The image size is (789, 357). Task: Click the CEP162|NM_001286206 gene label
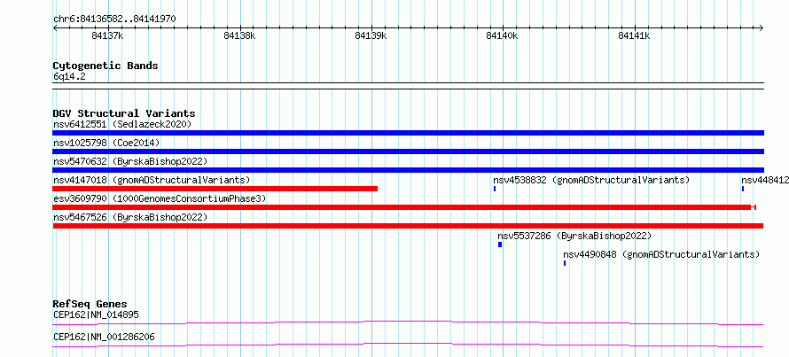[104, 337]
